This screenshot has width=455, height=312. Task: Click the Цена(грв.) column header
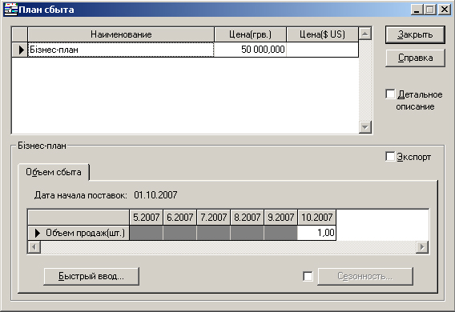(x=250, y=34)
